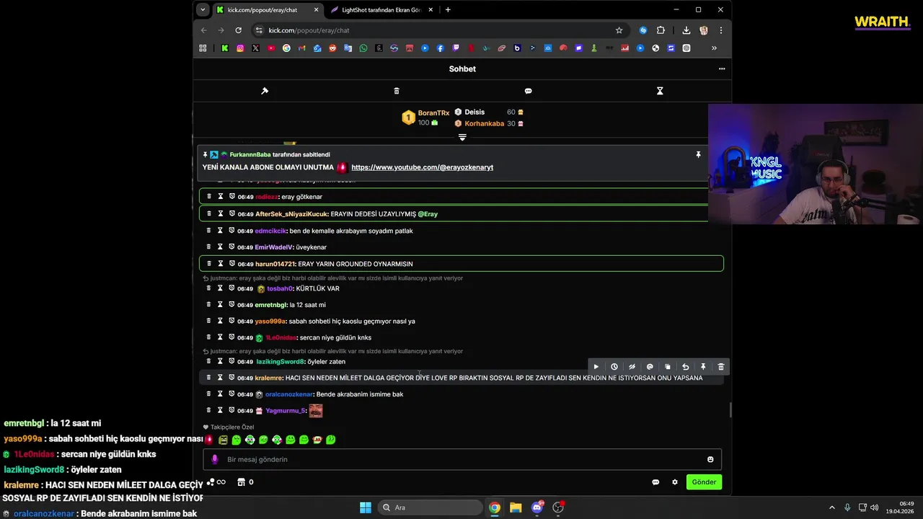The image size is (923, 519).
Task: Click the username BoranTRx on the leaderboard
Action: tap(433, 113)
